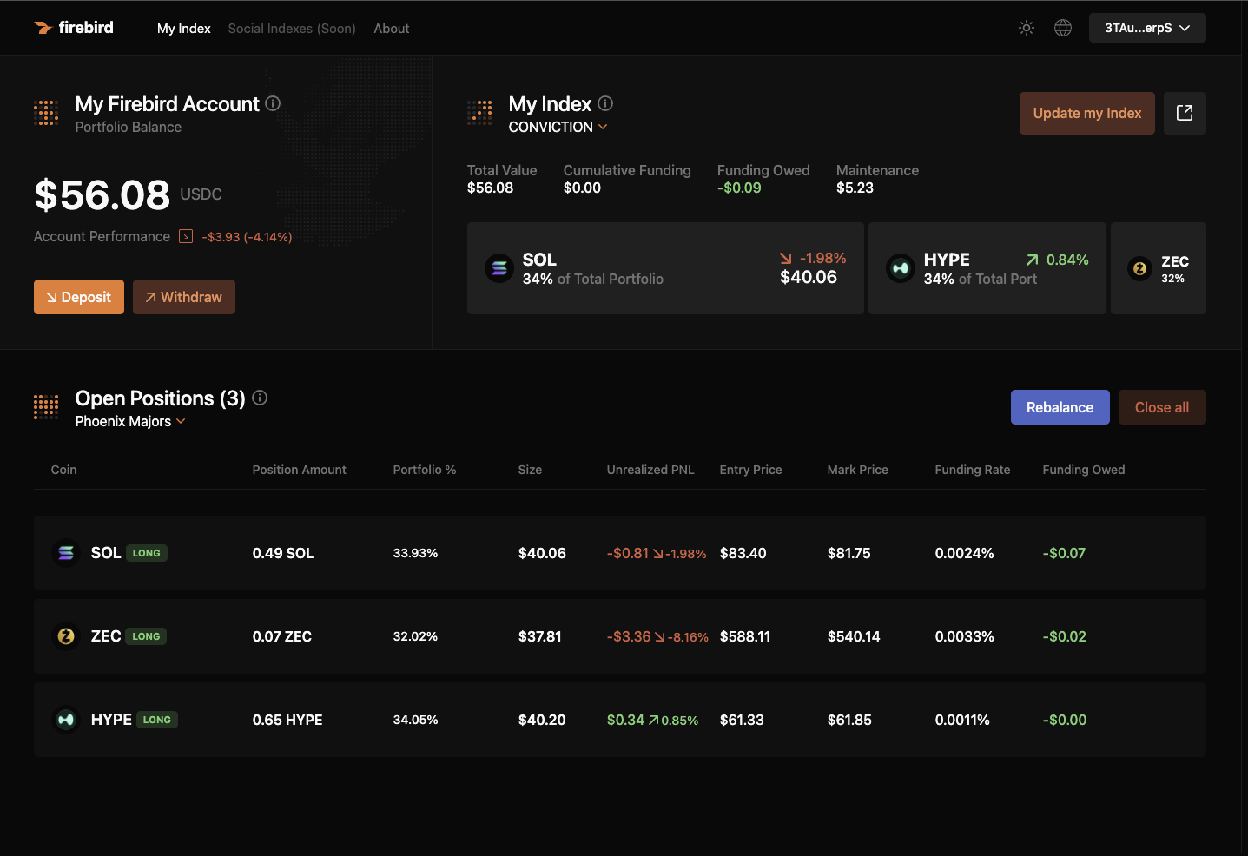This screenshot has height=856, width=1248.
Task: Click account performance down-arrow icon
Action: click(x=186, y=236)
